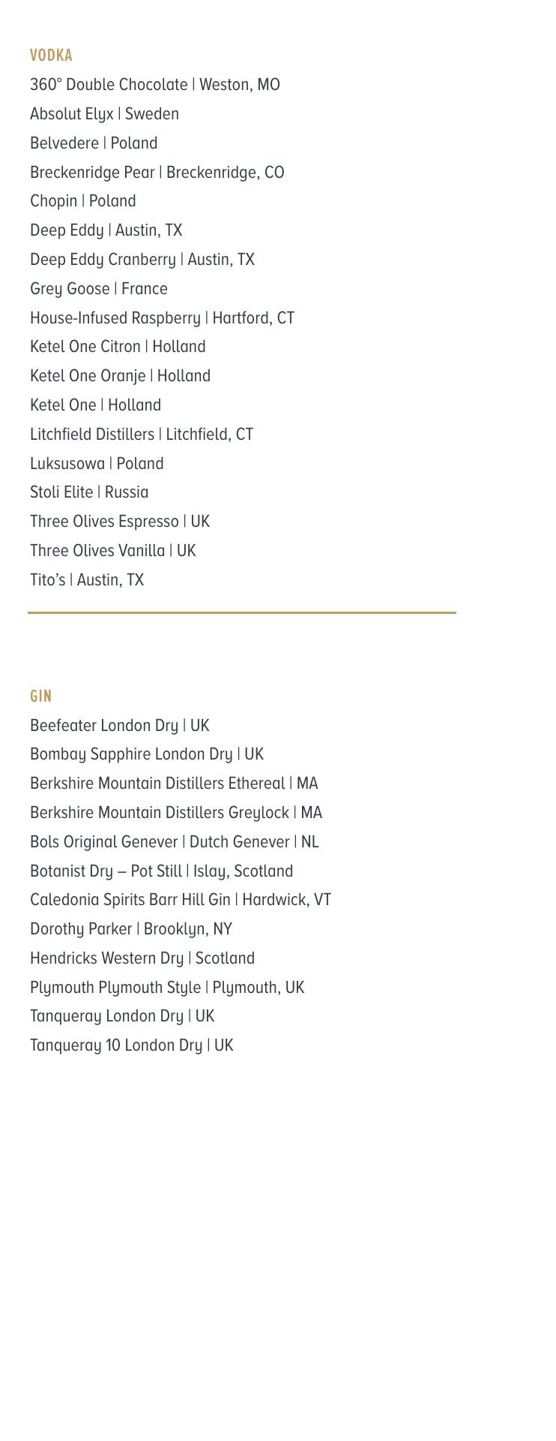Select Litchfield Distillers vodka entry

[x=142, y=435]
